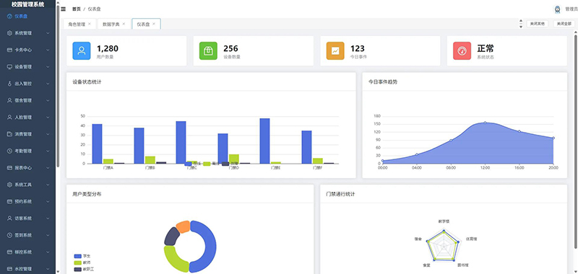Click the 体育馆 label on the radar chart
Image resolution: width=578 pixels, height=274 pixels.
[472, 239]
